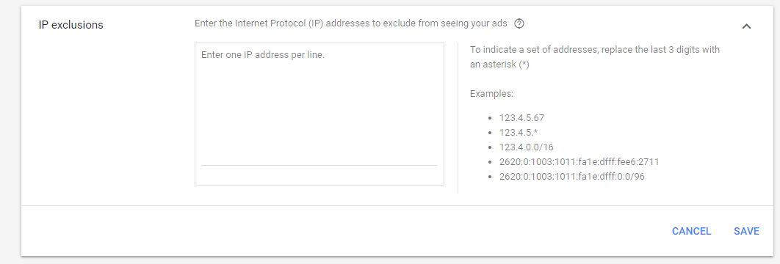780x264 pixels.
Task: Click the bullet beside 123.4.5.67
Action: click(x=490, y=119)
